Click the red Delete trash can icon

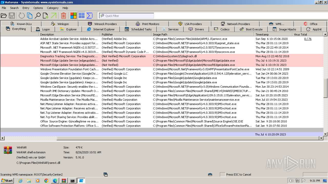tap(64, 16)
